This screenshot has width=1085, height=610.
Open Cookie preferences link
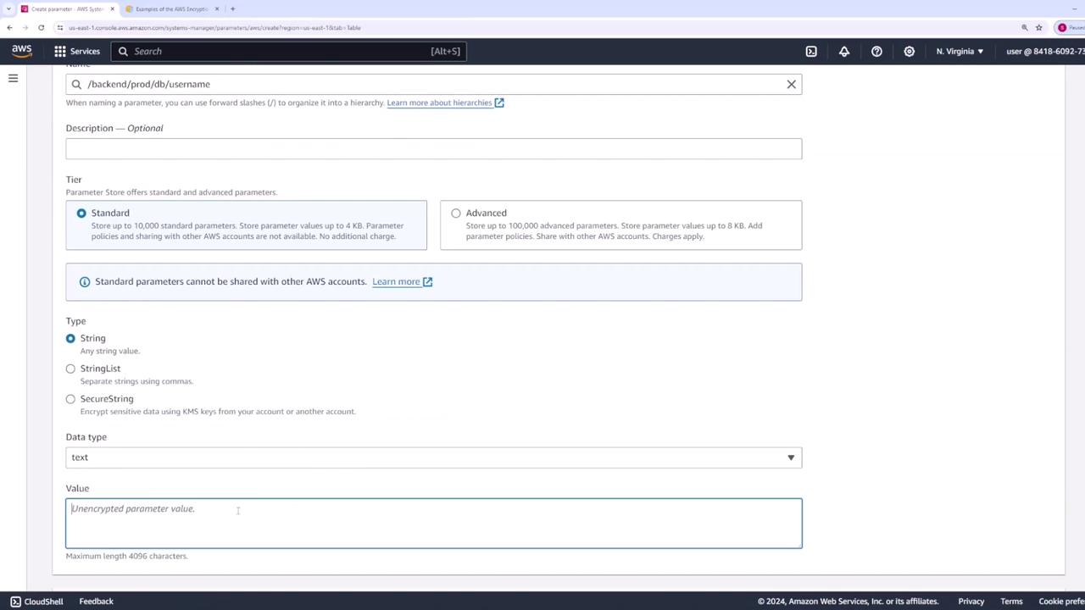[1061, 602]
